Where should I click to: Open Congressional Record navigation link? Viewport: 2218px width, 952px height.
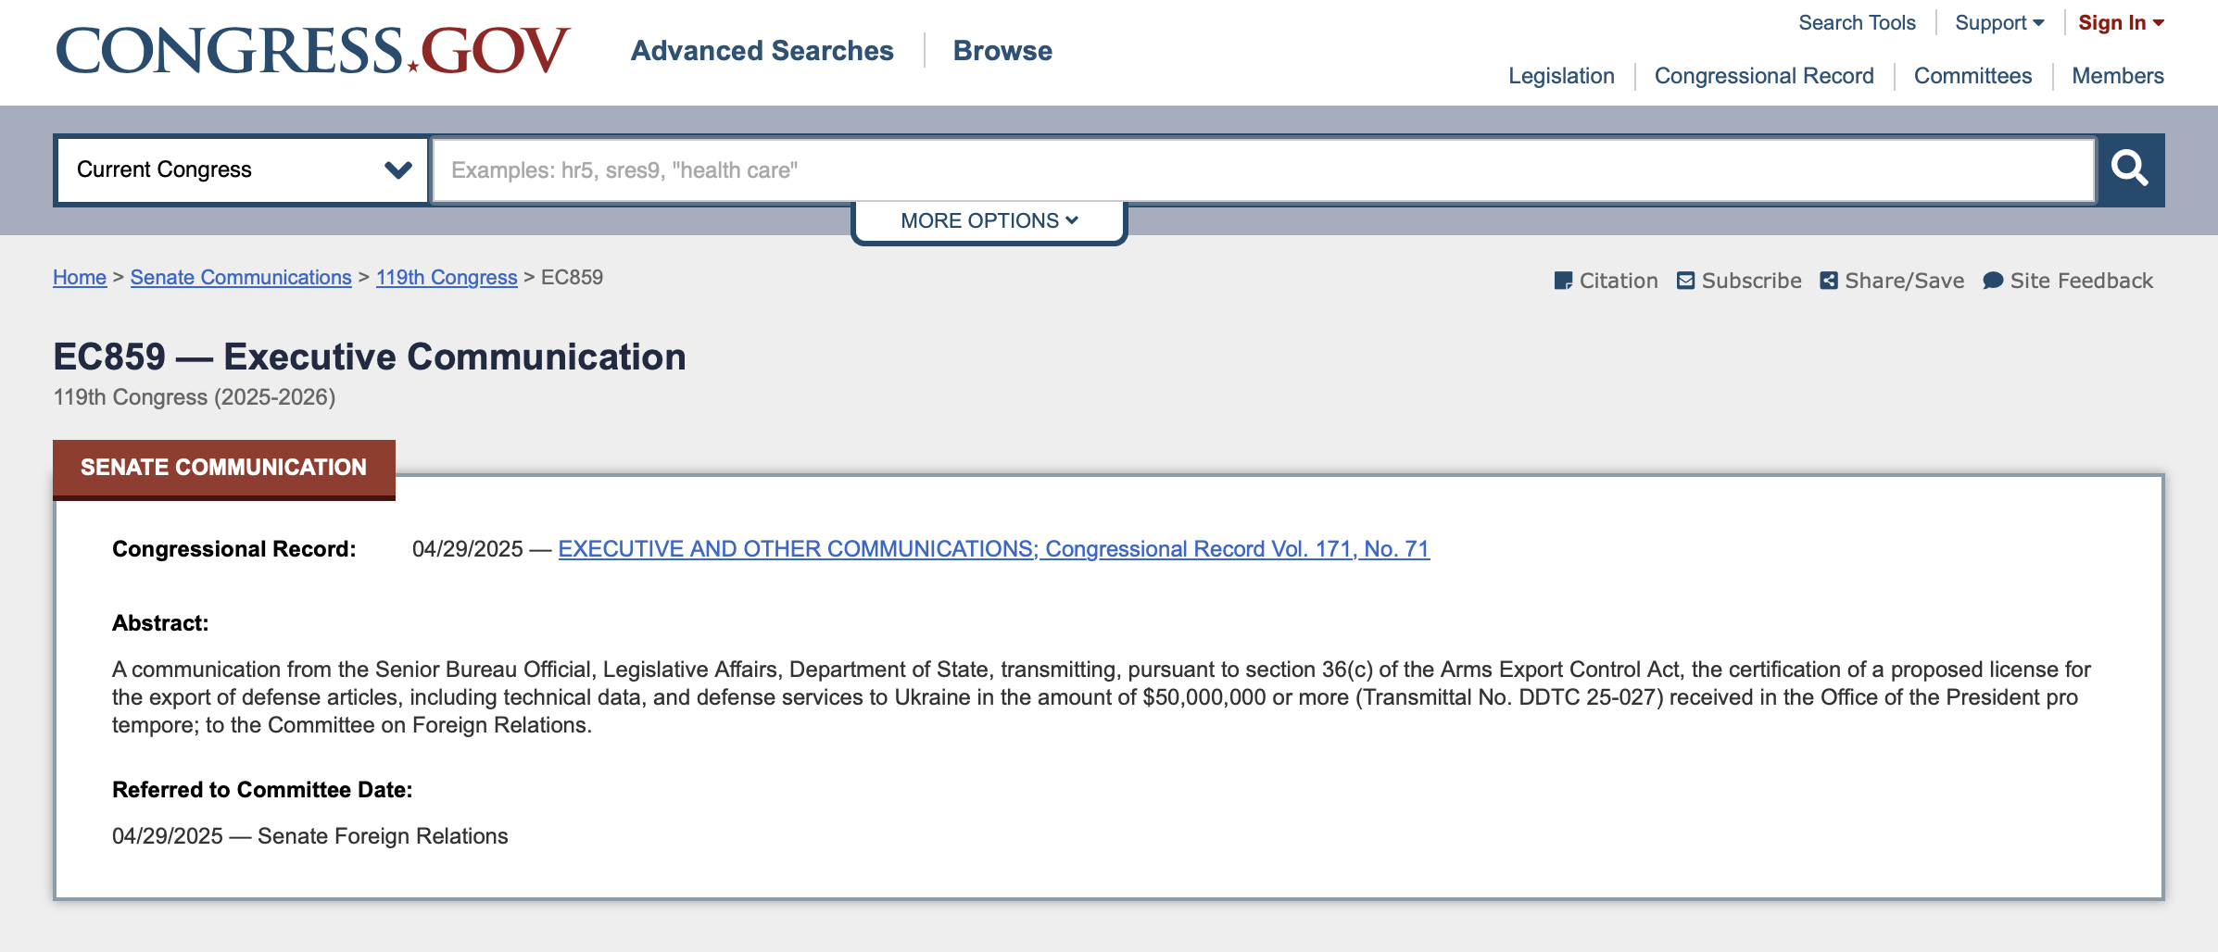tap(1764, 76)
